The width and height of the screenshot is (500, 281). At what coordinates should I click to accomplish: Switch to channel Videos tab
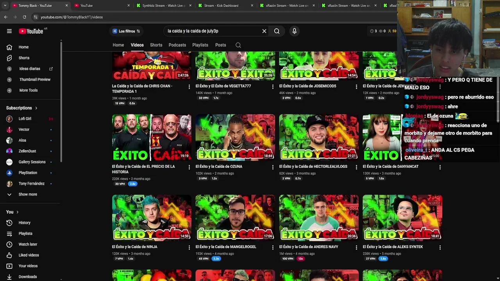(137, 45)
